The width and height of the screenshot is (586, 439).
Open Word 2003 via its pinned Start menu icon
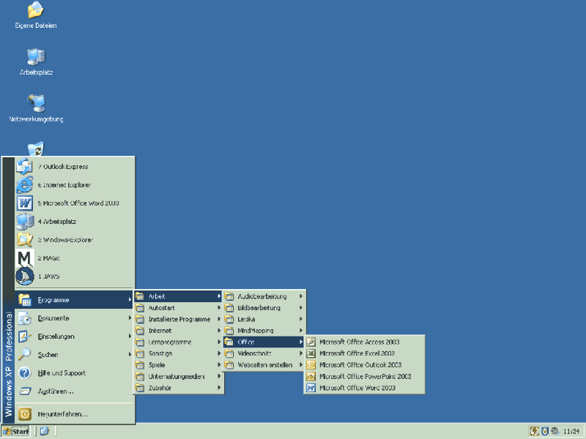(x=25, y=203)
